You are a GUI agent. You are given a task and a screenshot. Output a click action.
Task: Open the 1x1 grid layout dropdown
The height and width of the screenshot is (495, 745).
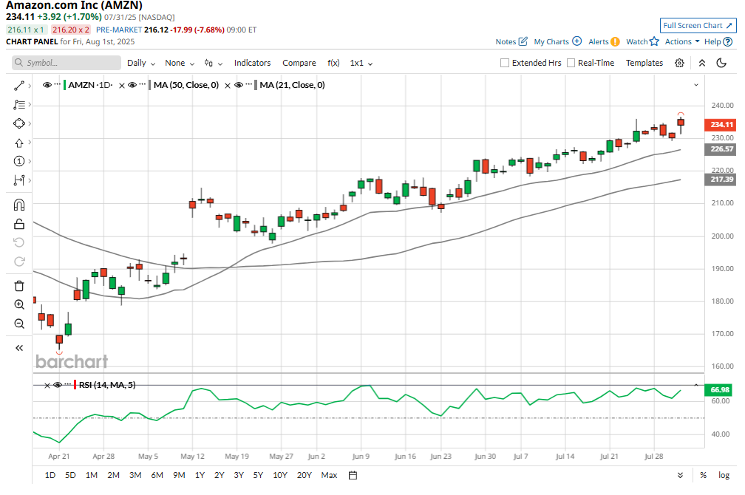361,63
